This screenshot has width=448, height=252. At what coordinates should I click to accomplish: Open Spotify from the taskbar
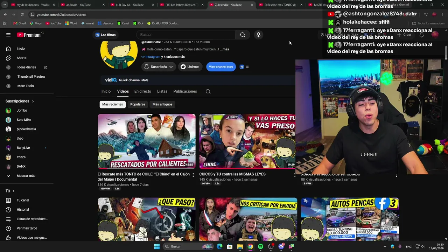[260, 246]
